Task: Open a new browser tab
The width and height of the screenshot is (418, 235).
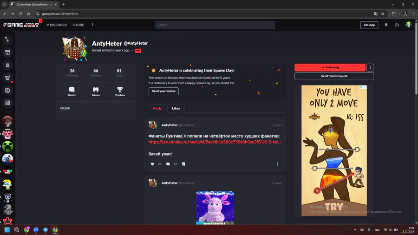Action: [x=64, y=4]
